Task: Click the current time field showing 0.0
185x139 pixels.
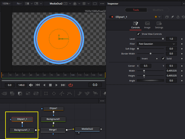Action: point(95,85)
